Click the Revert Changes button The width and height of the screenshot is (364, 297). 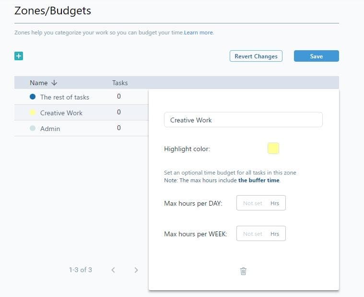coord(256,56)
